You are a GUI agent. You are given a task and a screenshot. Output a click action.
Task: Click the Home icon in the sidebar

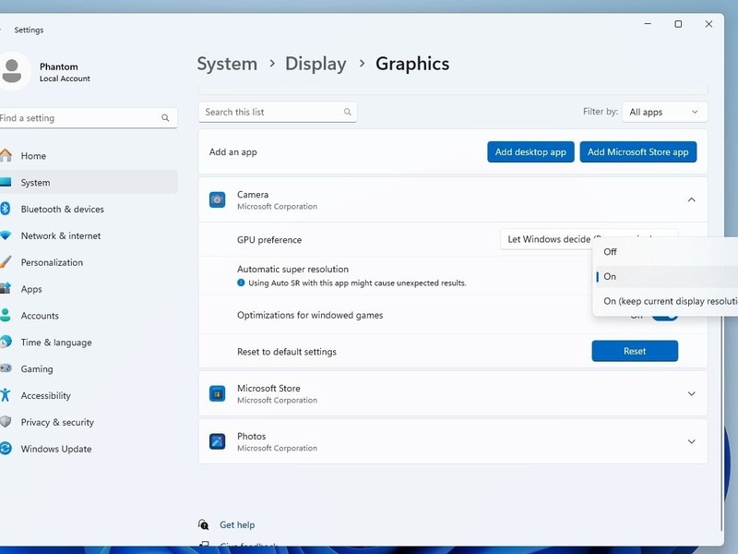[6, 155]
